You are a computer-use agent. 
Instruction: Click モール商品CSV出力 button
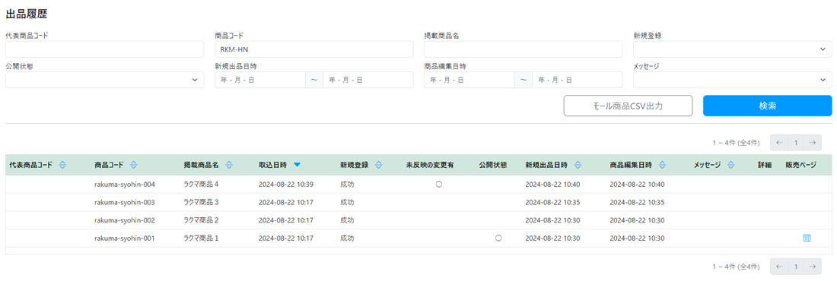628,106
